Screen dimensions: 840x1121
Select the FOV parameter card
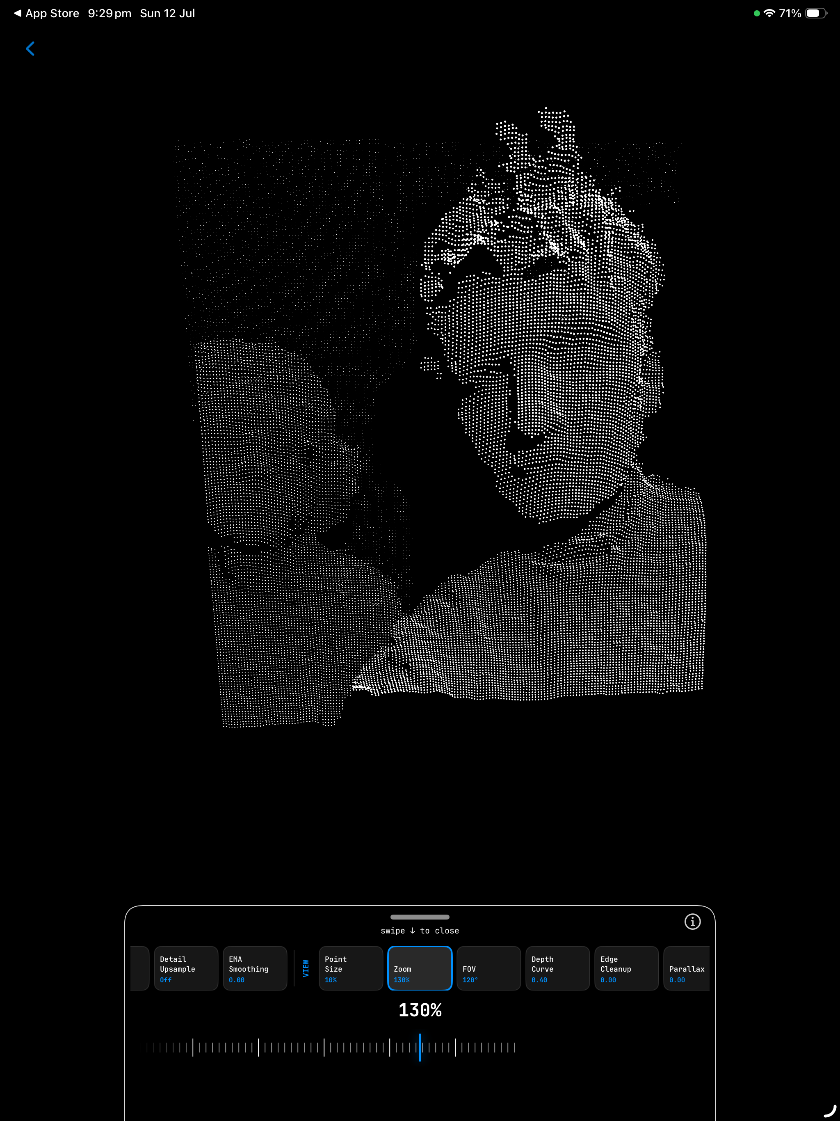click(x=488, y=968)
